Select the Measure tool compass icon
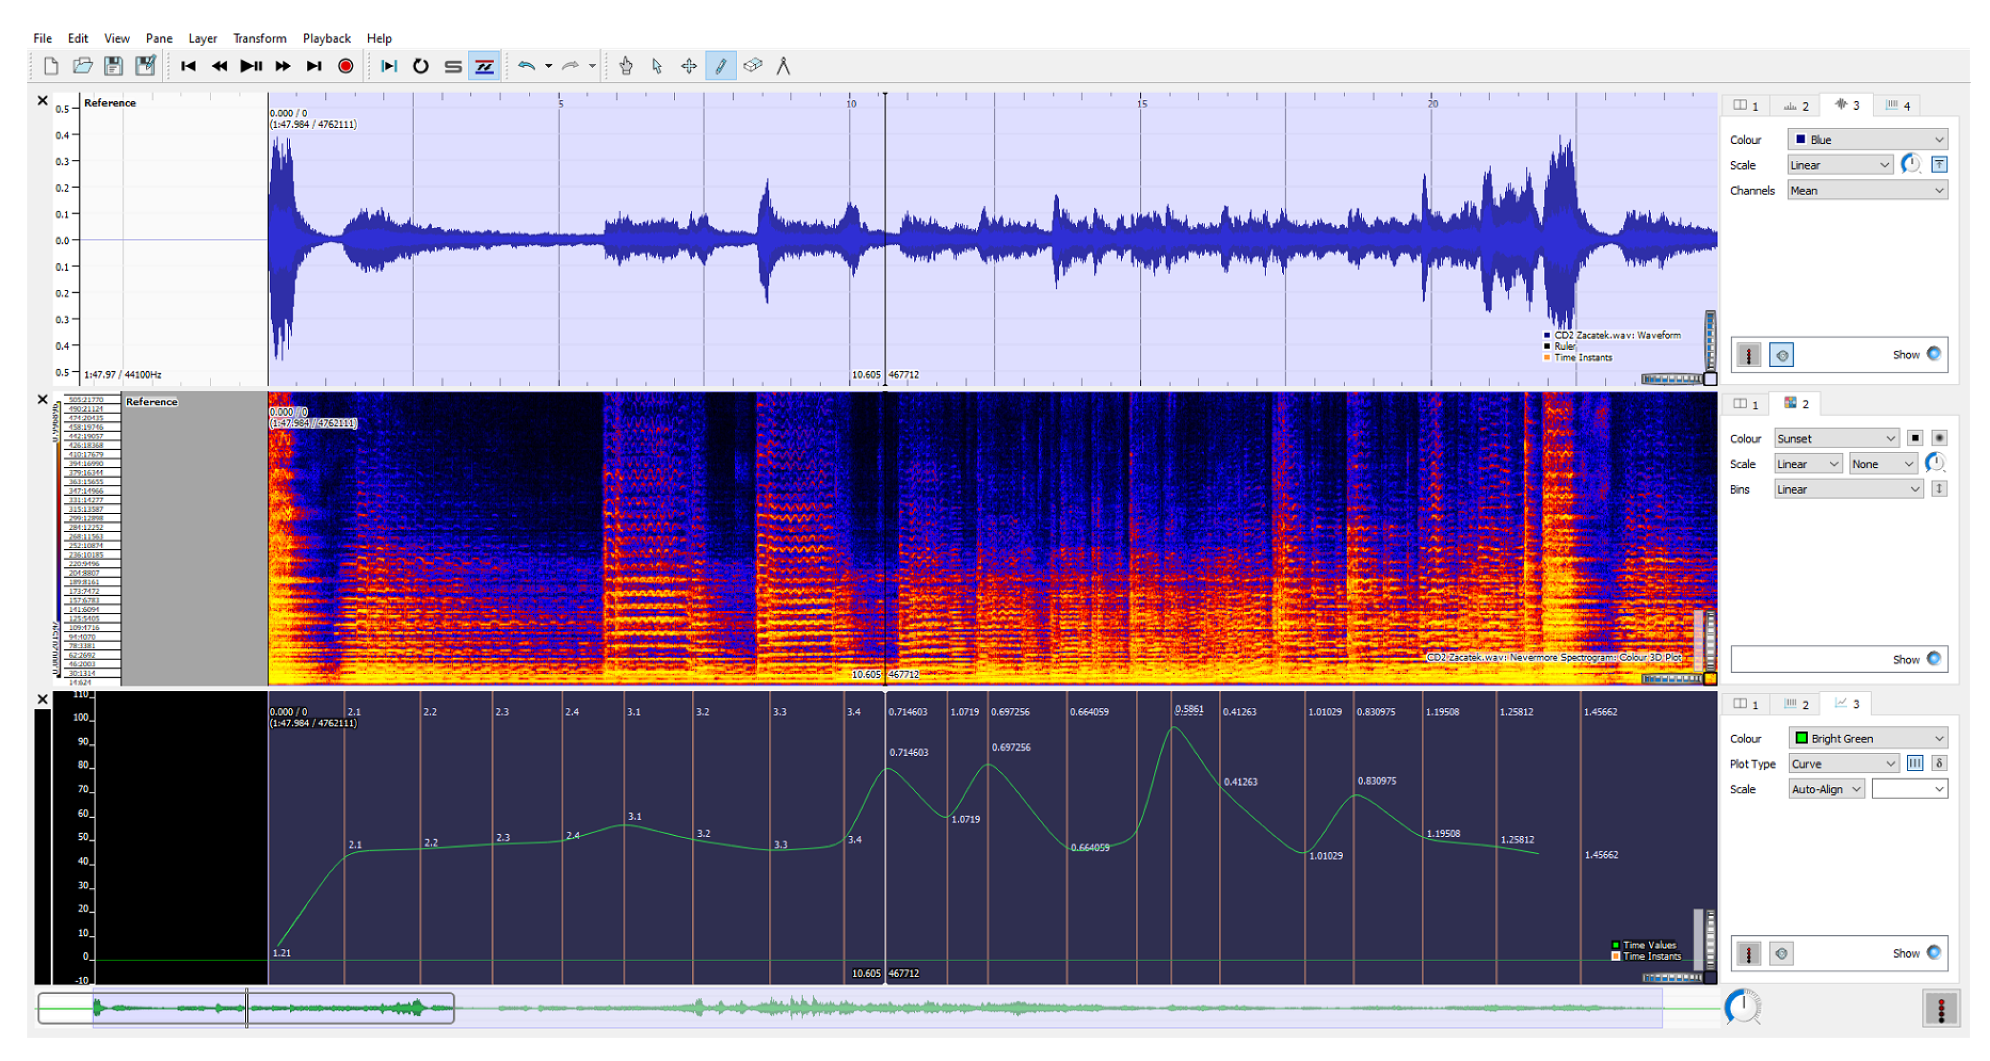This screenshot has width=1990, height=1061. [x=783, y=67]
